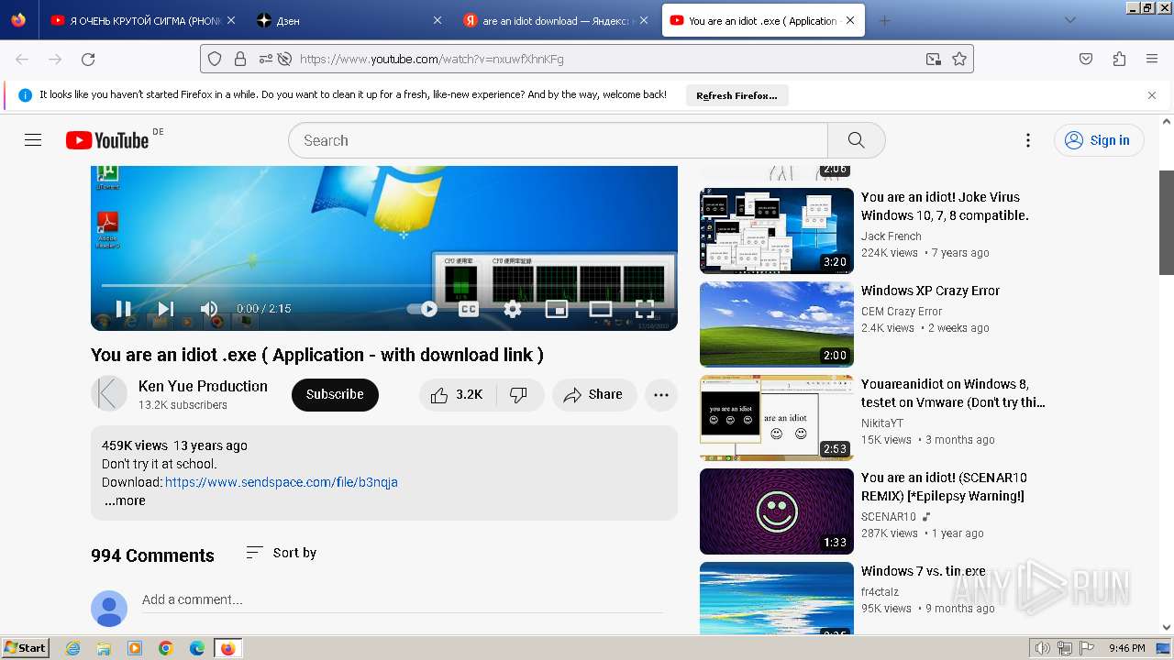Click Add a comment field
This screenshot has width=1174, height=660.
coord(402,600)
